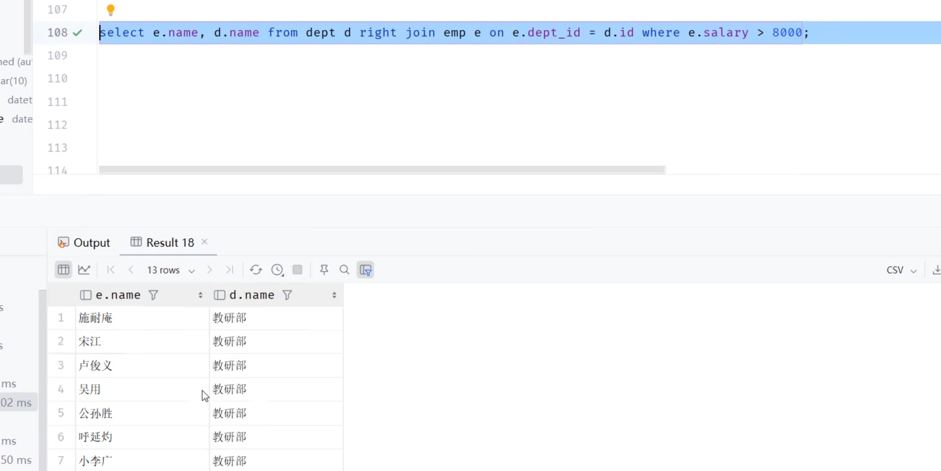Open the auto-refresh clock options

(277, 270)
